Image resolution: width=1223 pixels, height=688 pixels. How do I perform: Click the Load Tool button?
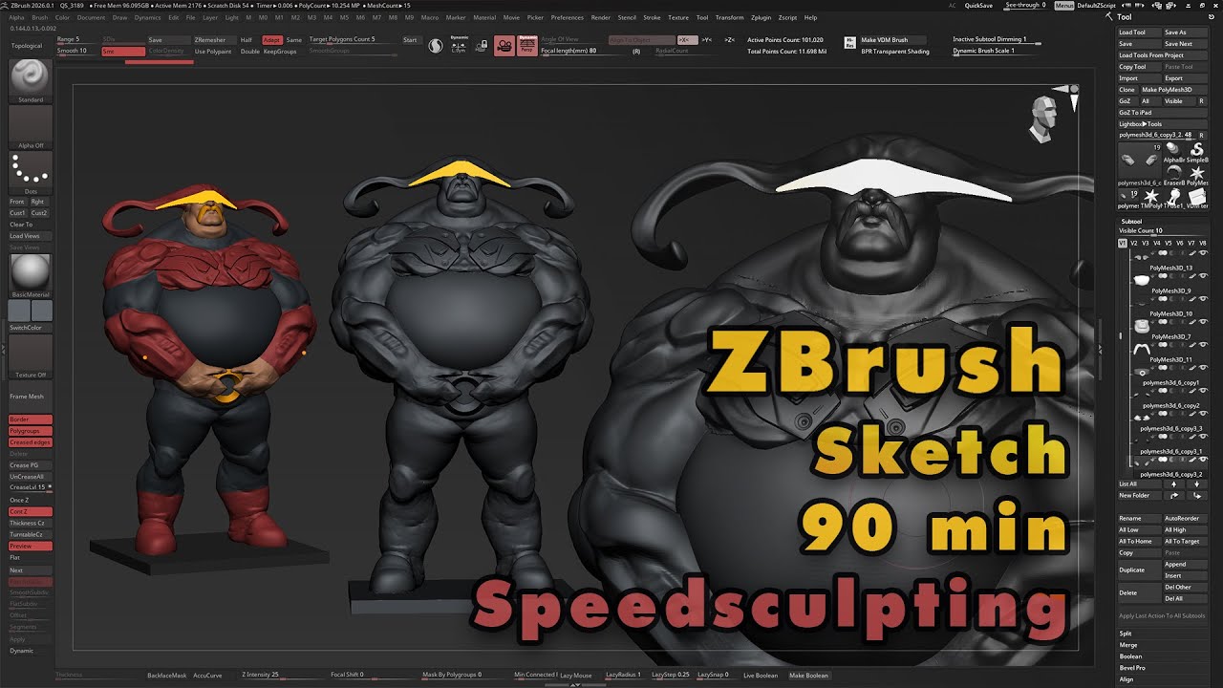point(1139,32)
